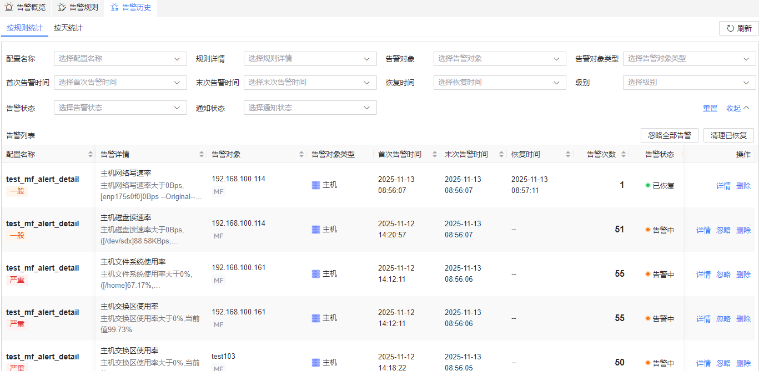Click the test103 alert object cell
759x371 pixels.
(223, 357)
